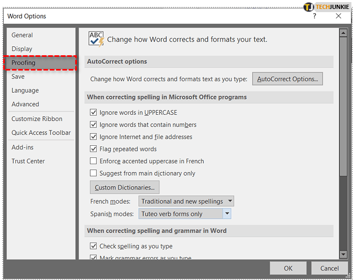Enable Enforce accented uppercase in French

point(94,161)
